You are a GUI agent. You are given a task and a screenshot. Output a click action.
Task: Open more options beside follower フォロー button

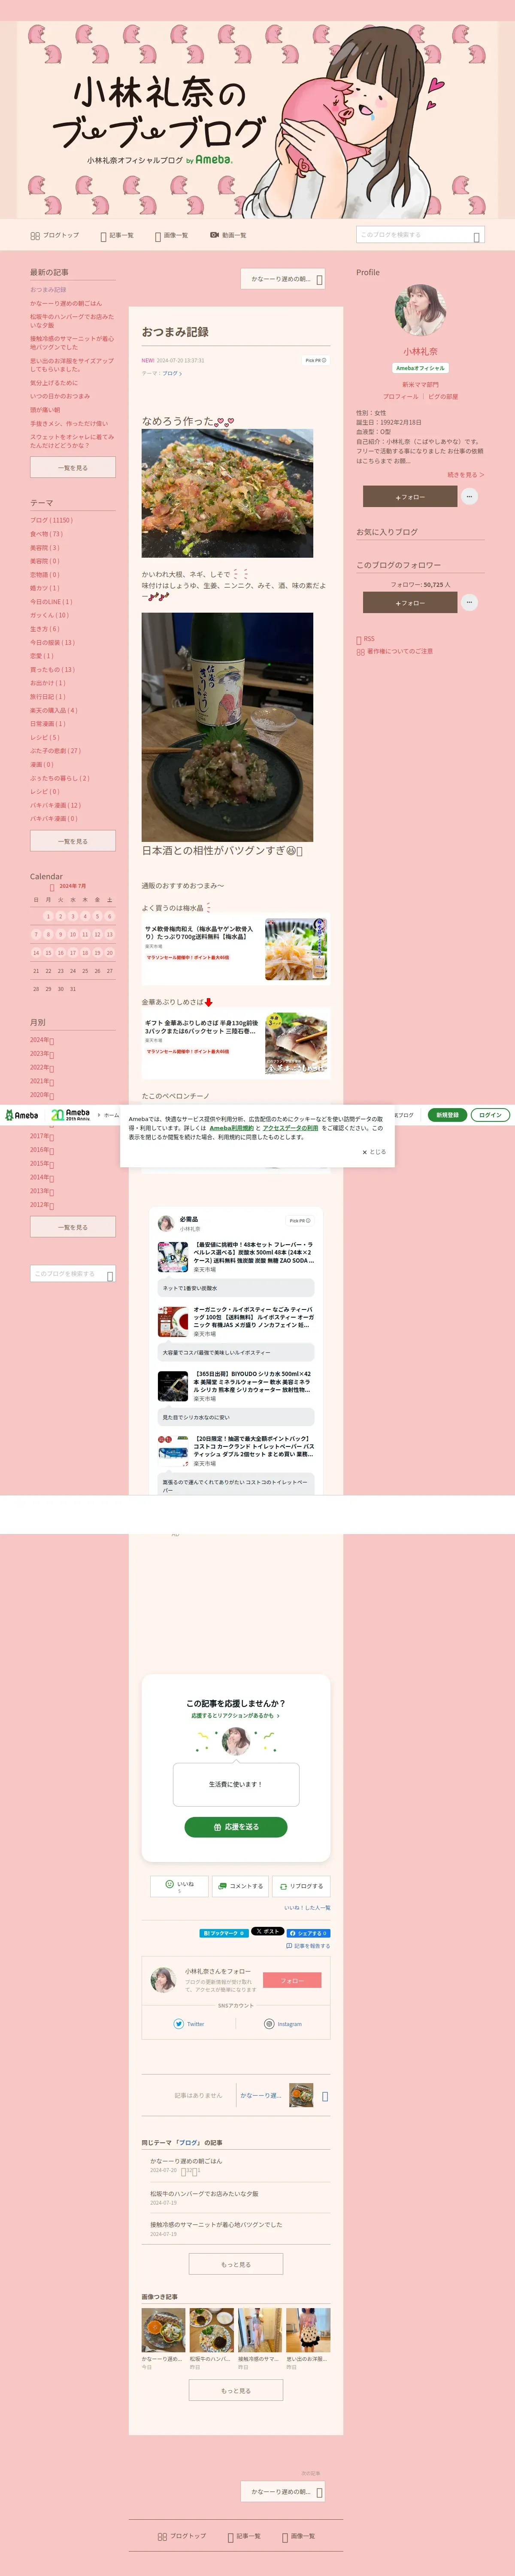[470, 602]
